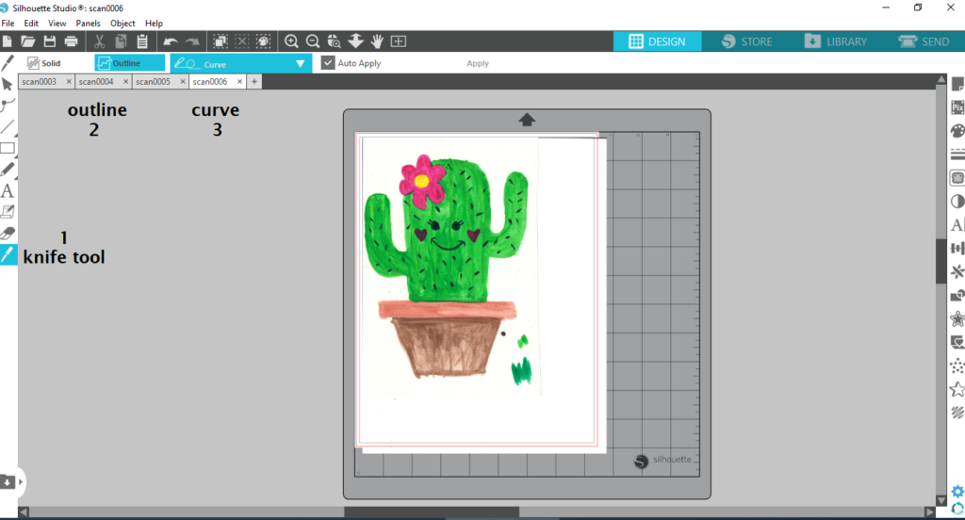This screenshot has width=965, height=520.
Task: Open the Panels menu
Action: (x=88, y=23)
